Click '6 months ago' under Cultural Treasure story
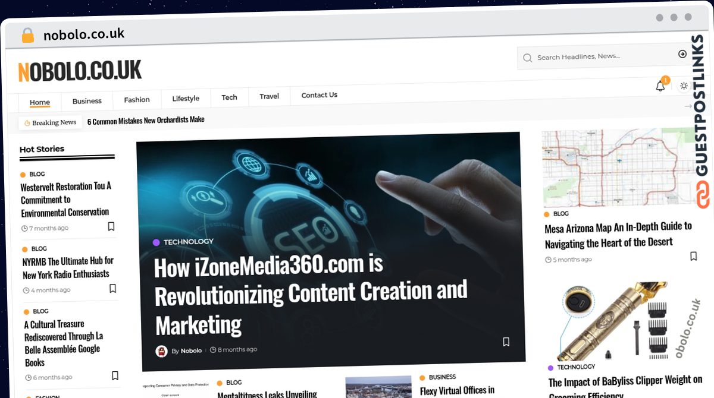 [x=52, y=378]
